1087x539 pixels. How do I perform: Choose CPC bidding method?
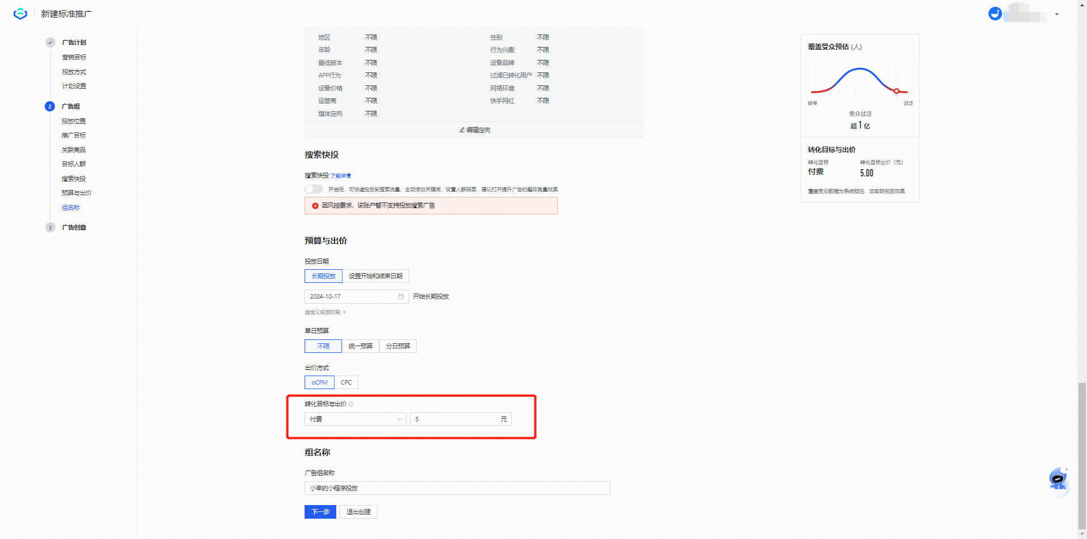[346, 382]
